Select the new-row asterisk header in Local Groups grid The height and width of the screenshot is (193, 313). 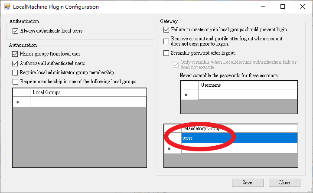click(21, 102)
